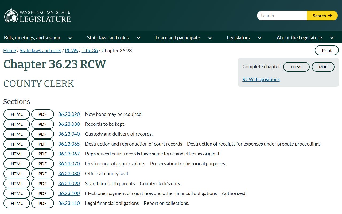
Task: Open PDF for Records to be kept
Action: [42, 124]
